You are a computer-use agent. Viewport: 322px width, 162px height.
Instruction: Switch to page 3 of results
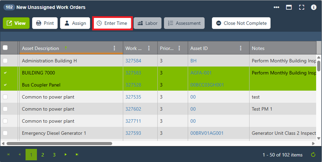pyautogui.click(x=54, y=155)
